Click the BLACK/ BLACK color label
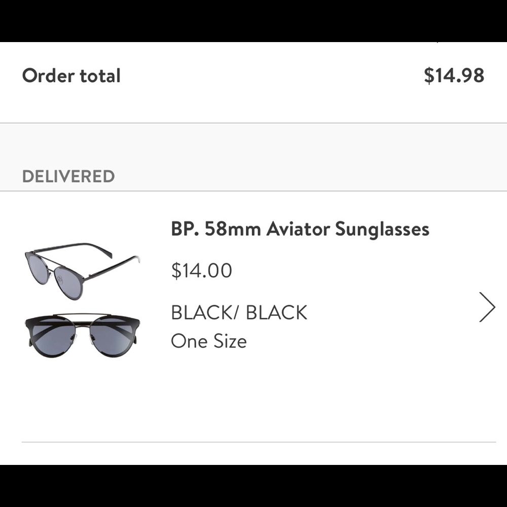 239,312
